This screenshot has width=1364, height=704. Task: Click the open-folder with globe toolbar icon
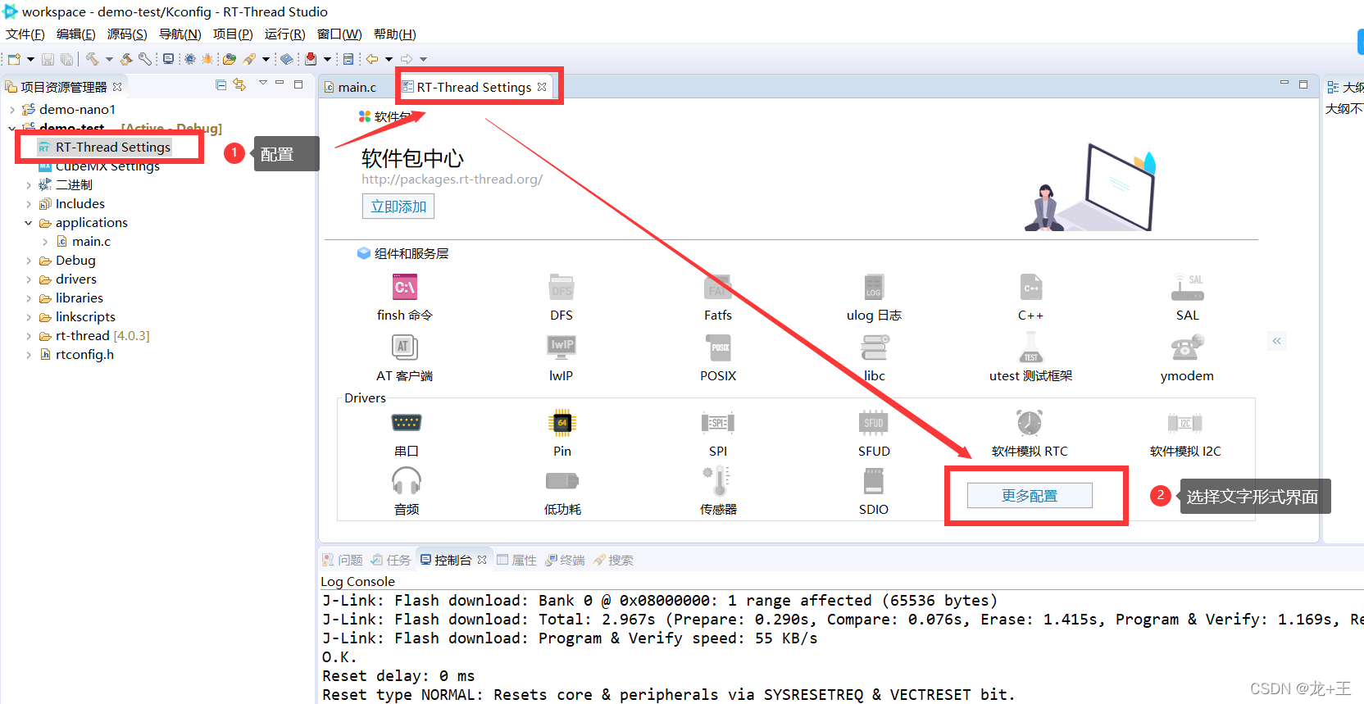pos(230,59)
